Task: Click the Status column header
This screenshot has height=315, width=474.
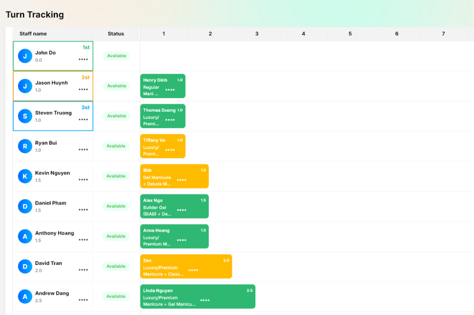Action: [x=116, y=34]
